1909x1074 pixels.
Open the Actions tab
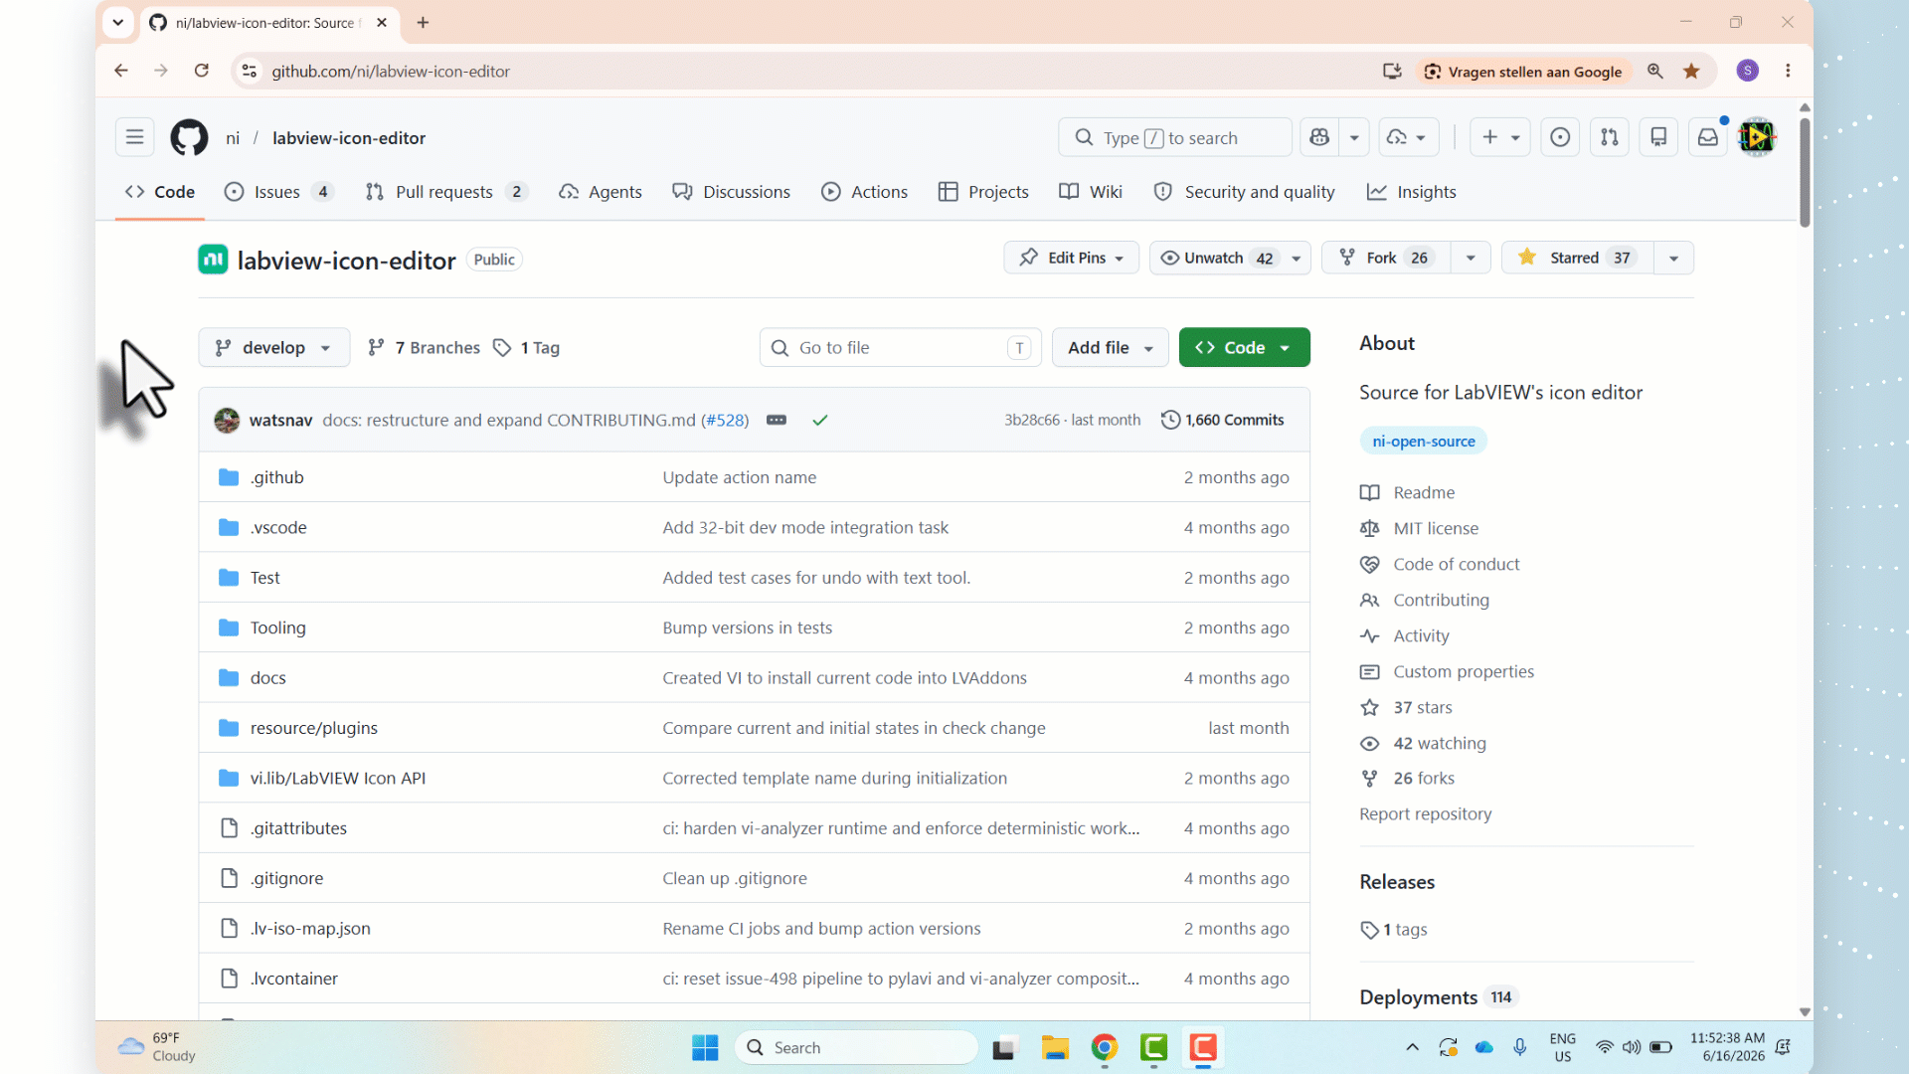864,192
